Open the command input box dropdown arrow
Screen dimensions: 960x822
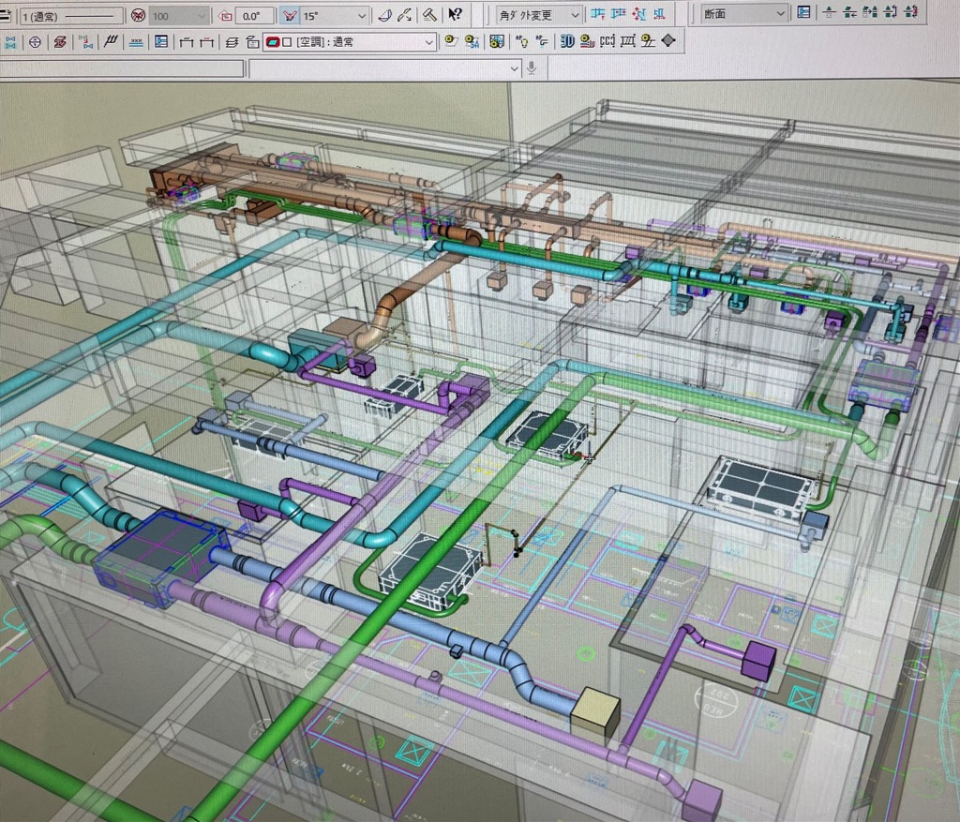[x=514, y=67]
